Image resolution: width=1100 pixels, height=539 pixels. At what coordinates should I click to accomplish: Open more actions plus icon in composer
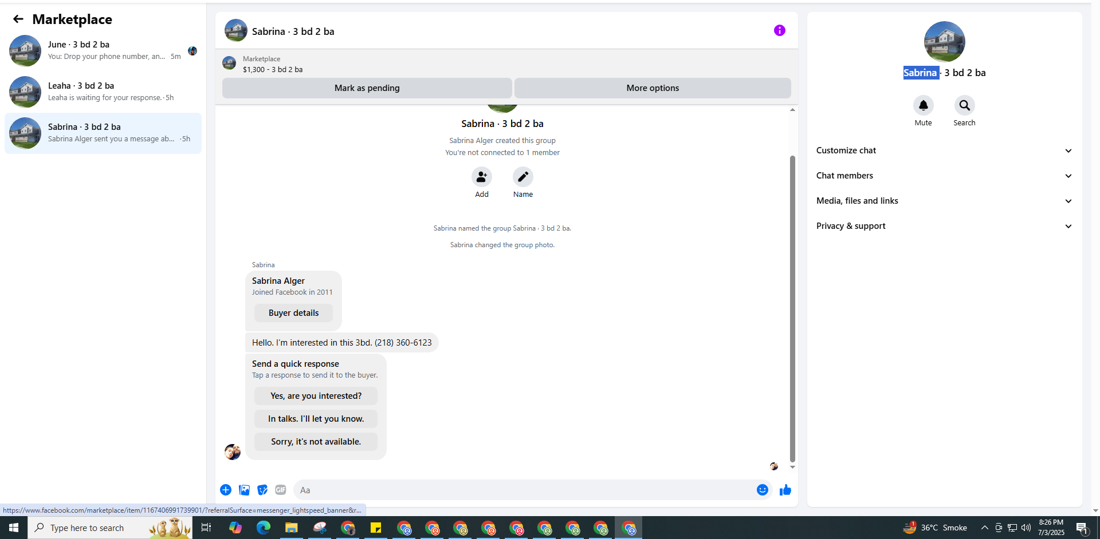[x=226, y=490]
